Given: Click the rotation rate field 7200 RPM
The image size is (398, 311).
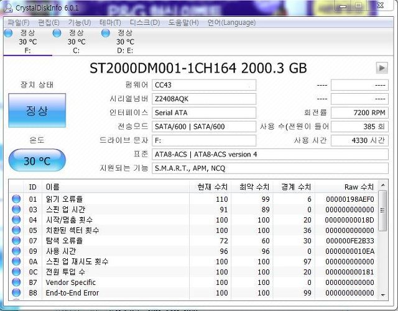Looking at the screenshot, I should point(359,112).
